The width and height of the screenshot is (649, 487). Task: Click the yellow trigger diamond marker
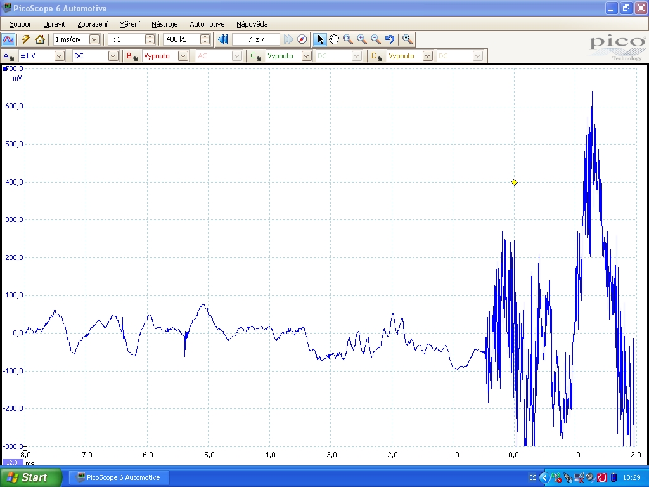pyautogui.click(x=514, y=183)
